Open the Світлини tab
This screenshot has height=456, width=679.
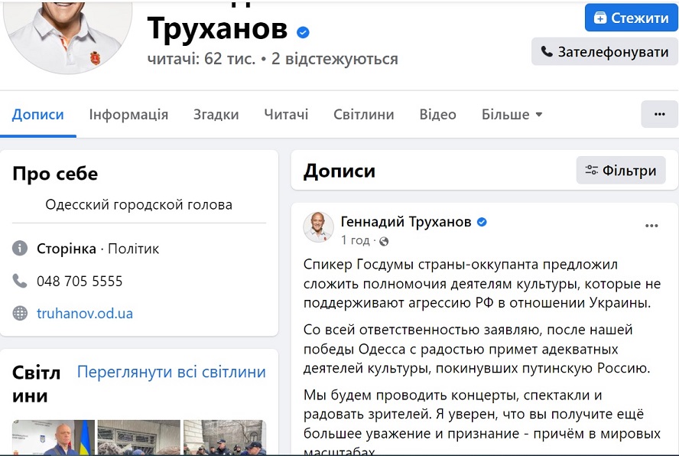[x=364, y=115]
